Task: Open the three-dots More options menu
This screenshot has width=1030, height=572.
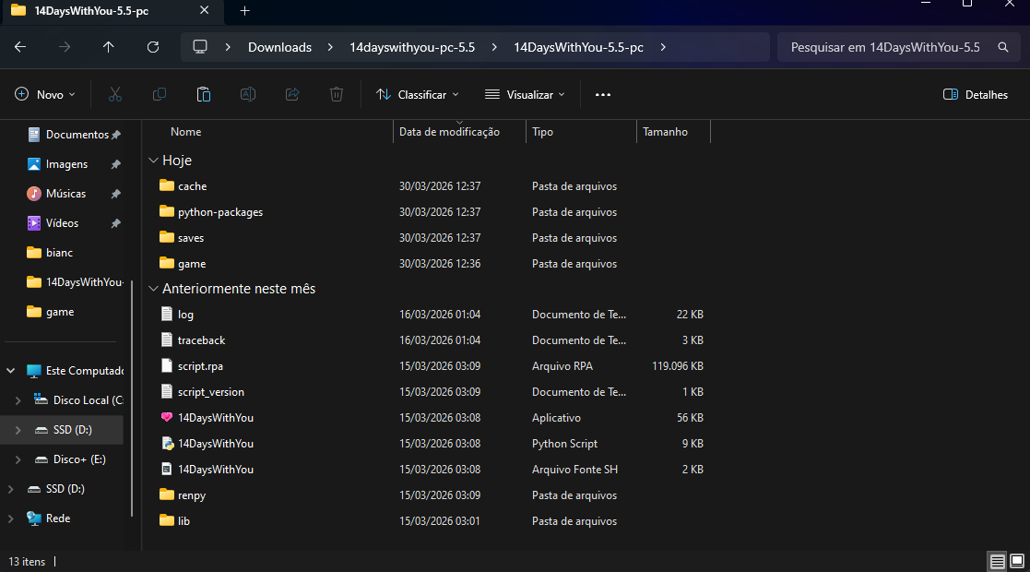Action: pyautogui.click(x=603, y=94)
